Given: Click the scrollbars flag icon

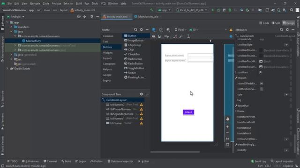Looking at the screenshot, I should [261, 72].
